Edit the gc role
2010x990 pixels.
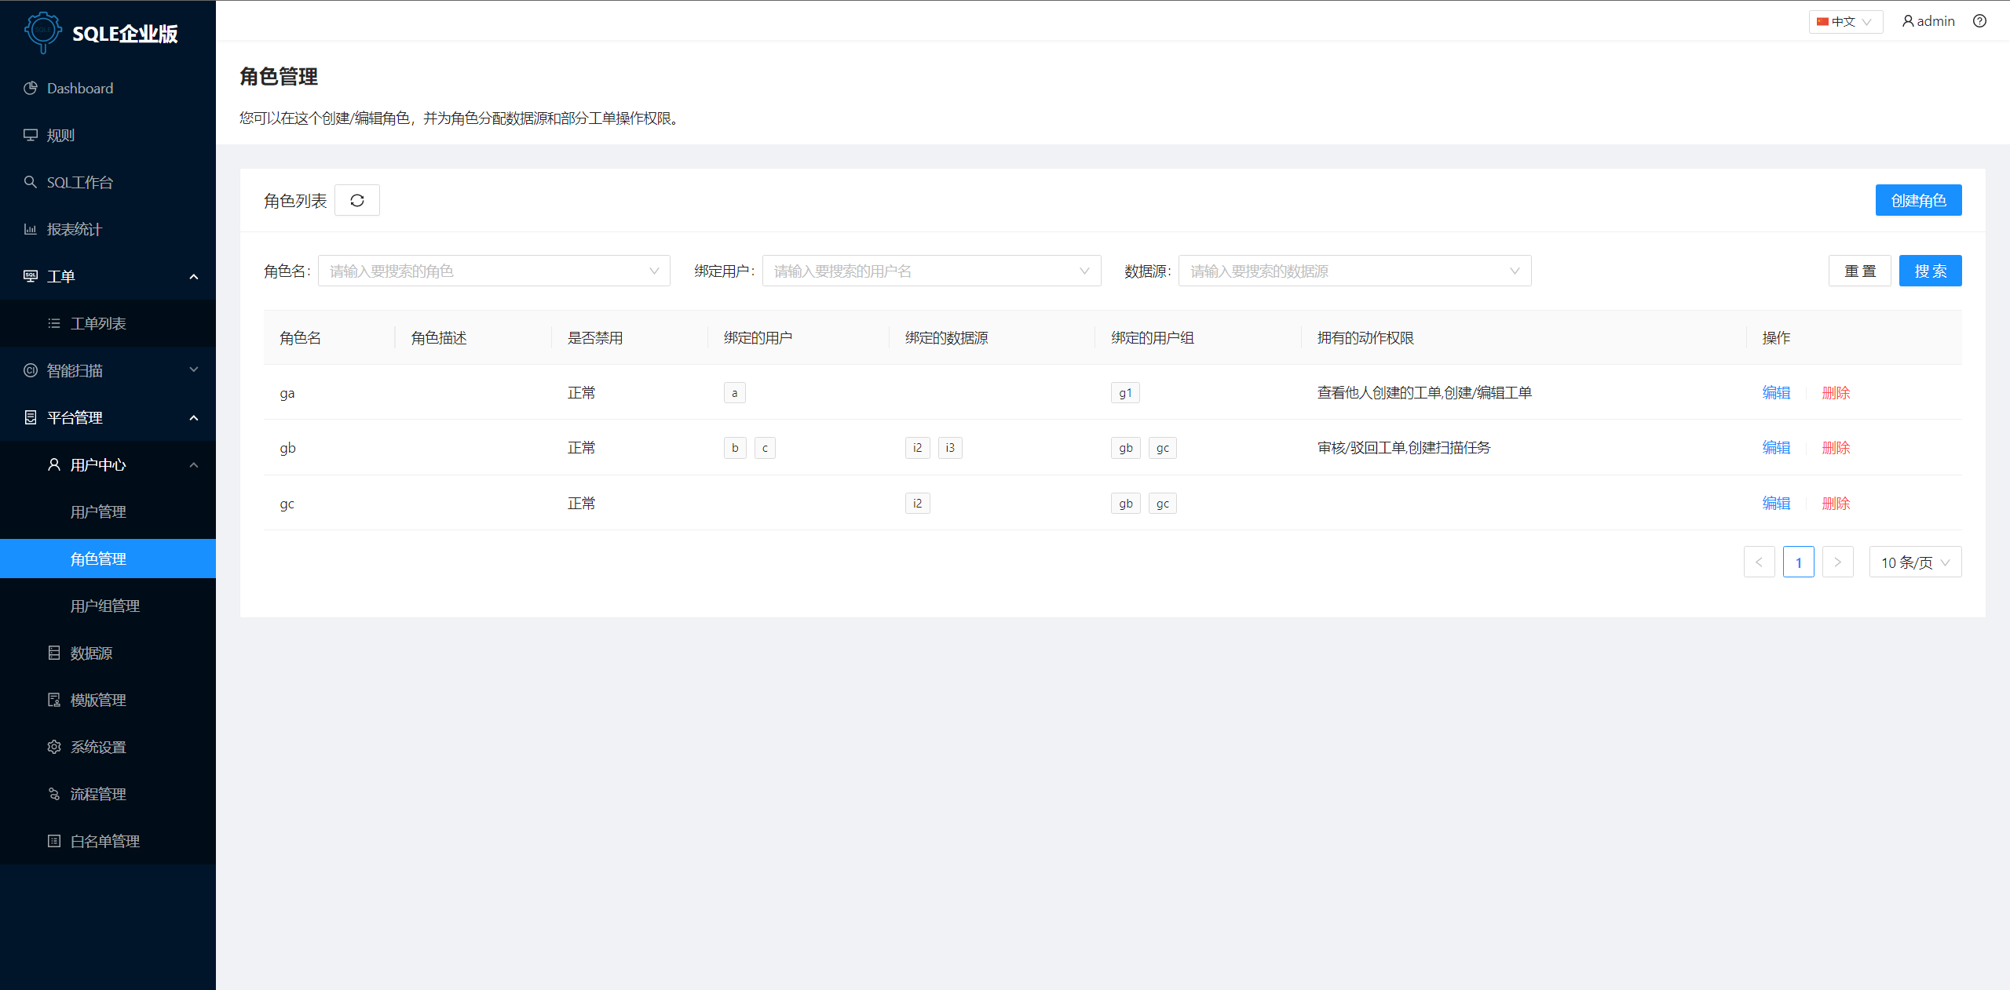[1776, 503]
